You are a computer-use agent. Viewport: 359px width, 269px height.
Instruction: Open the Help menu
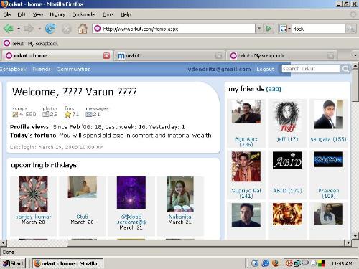tap(126, 15)
